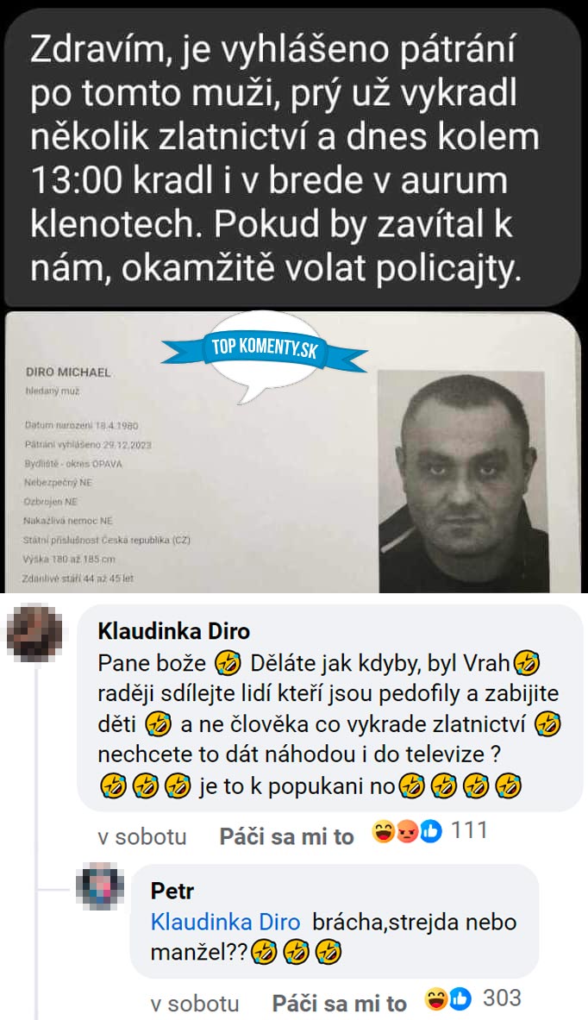Viewport: 588px width, 1020px height.
Task: Click the thumbs-up reaction beside 303
Action: click(460, 998)
